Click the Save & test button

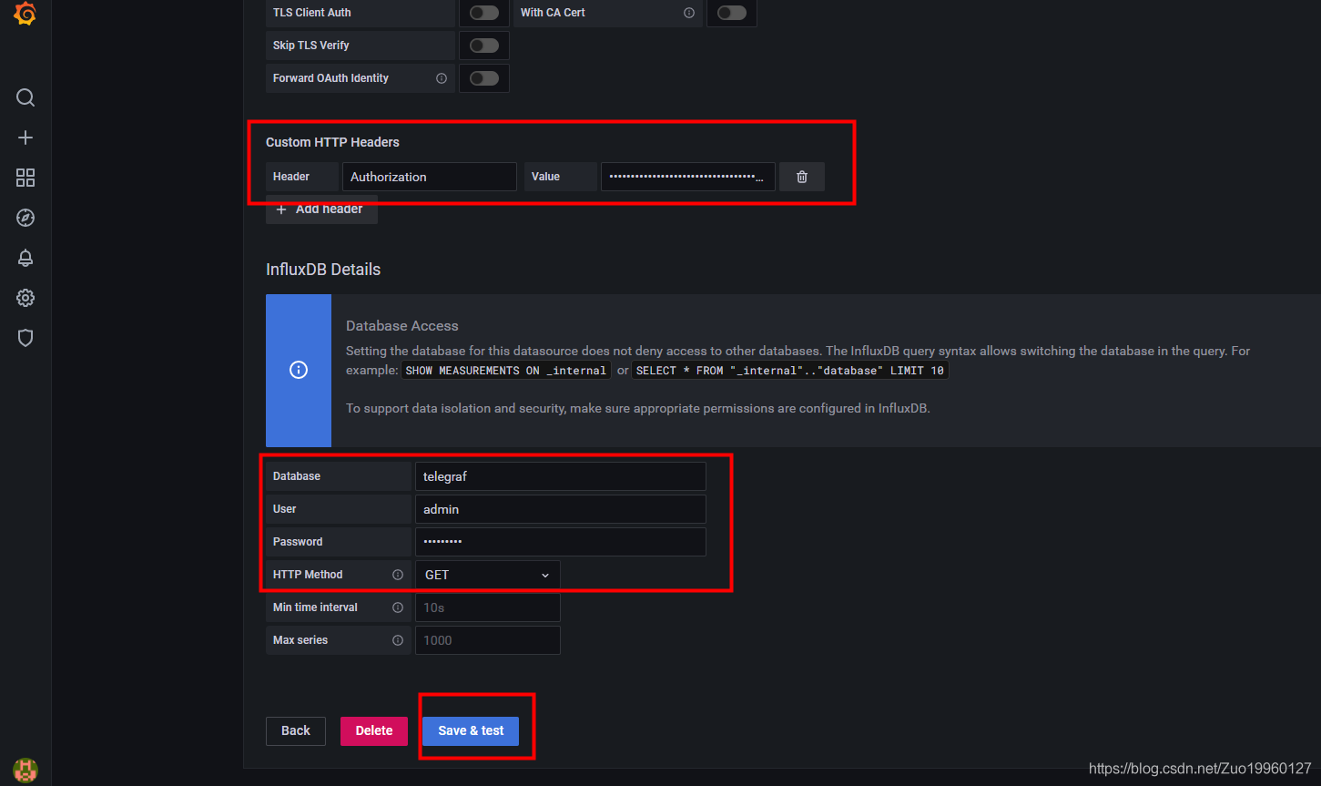tap(471, 730)
